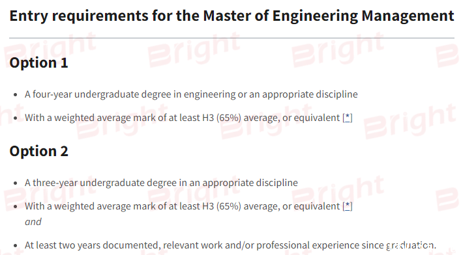Click the 'H3 (65%)' text in Option 2
The image size is (461, 255).
click(222, 206)
